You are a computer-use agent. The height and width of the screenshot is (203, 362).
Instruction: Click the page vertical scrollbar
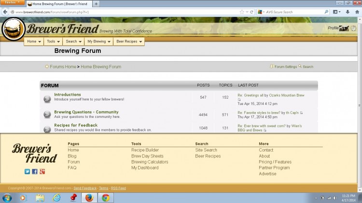(360, 105)
